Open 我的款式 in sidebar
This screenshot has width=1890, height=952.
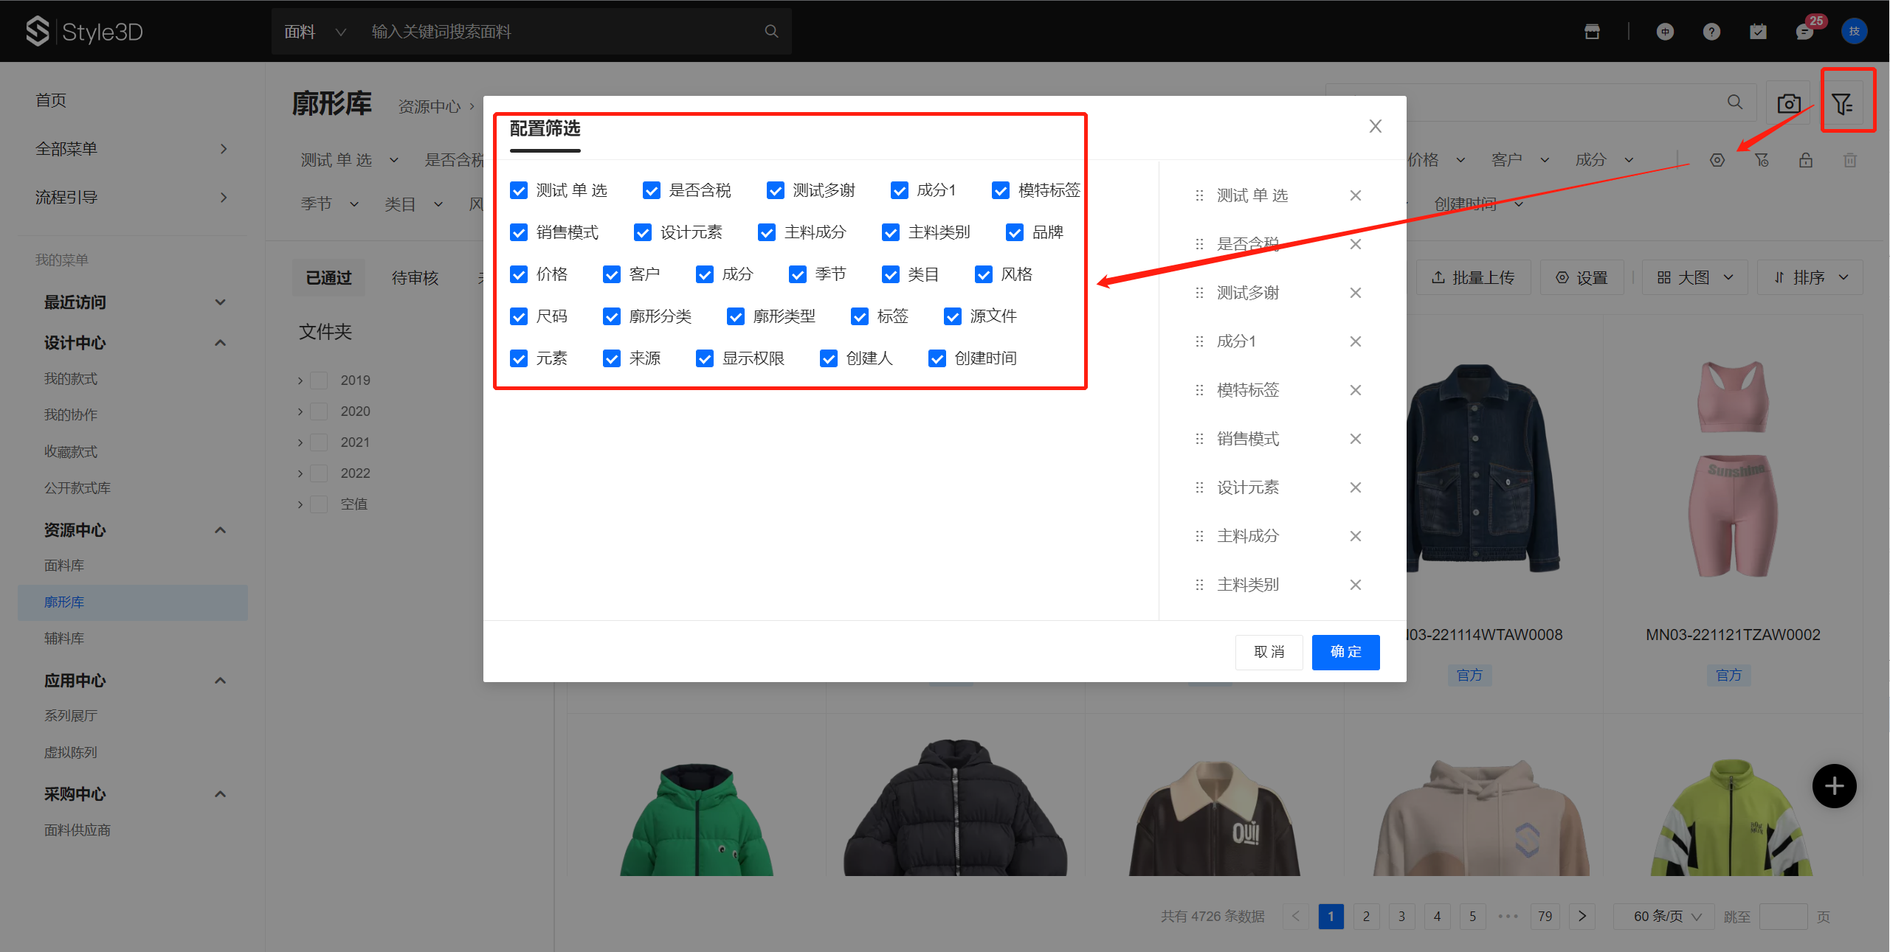point(70,379)
